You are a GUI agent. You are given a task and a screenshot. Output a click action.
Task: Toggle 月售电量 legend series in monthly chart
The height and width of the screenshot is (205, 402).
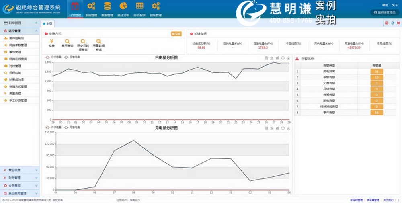[72, 127]
